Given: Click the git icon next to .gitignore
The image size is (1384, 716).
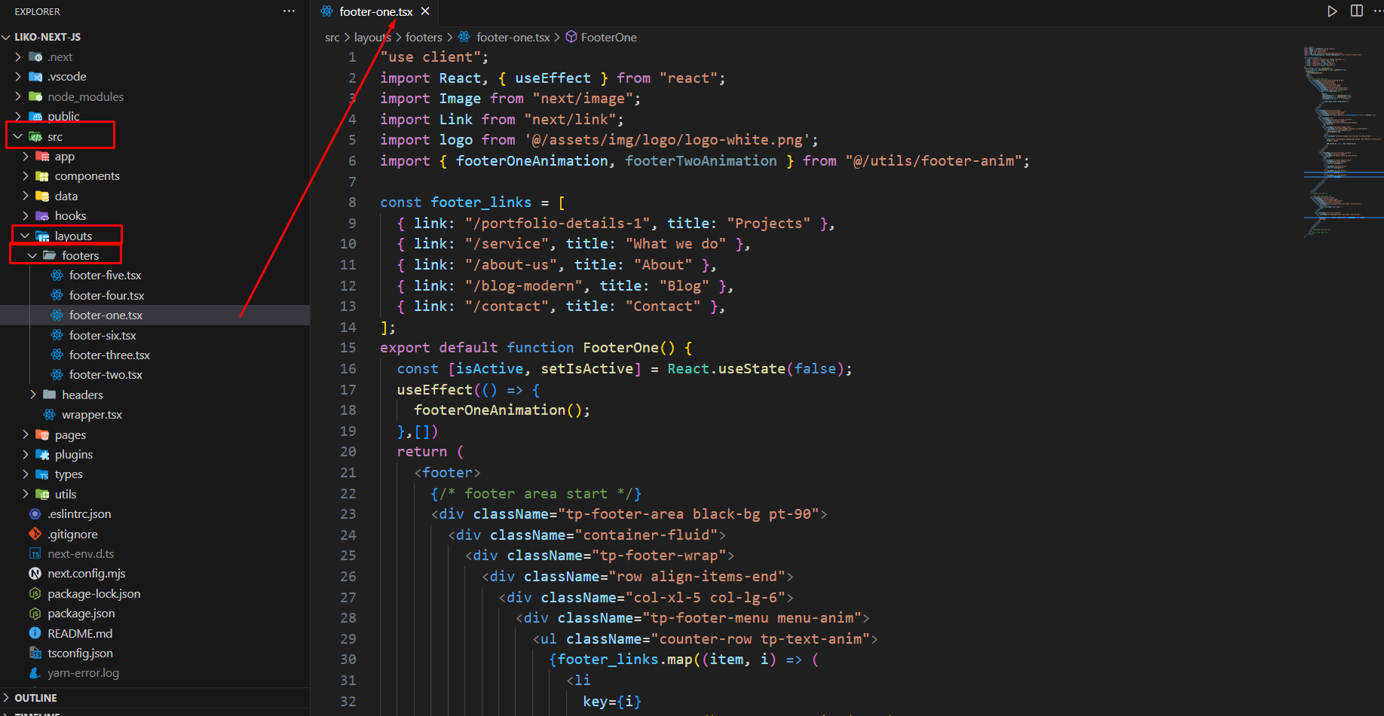Looking at the screenshot, I should 35,534.
